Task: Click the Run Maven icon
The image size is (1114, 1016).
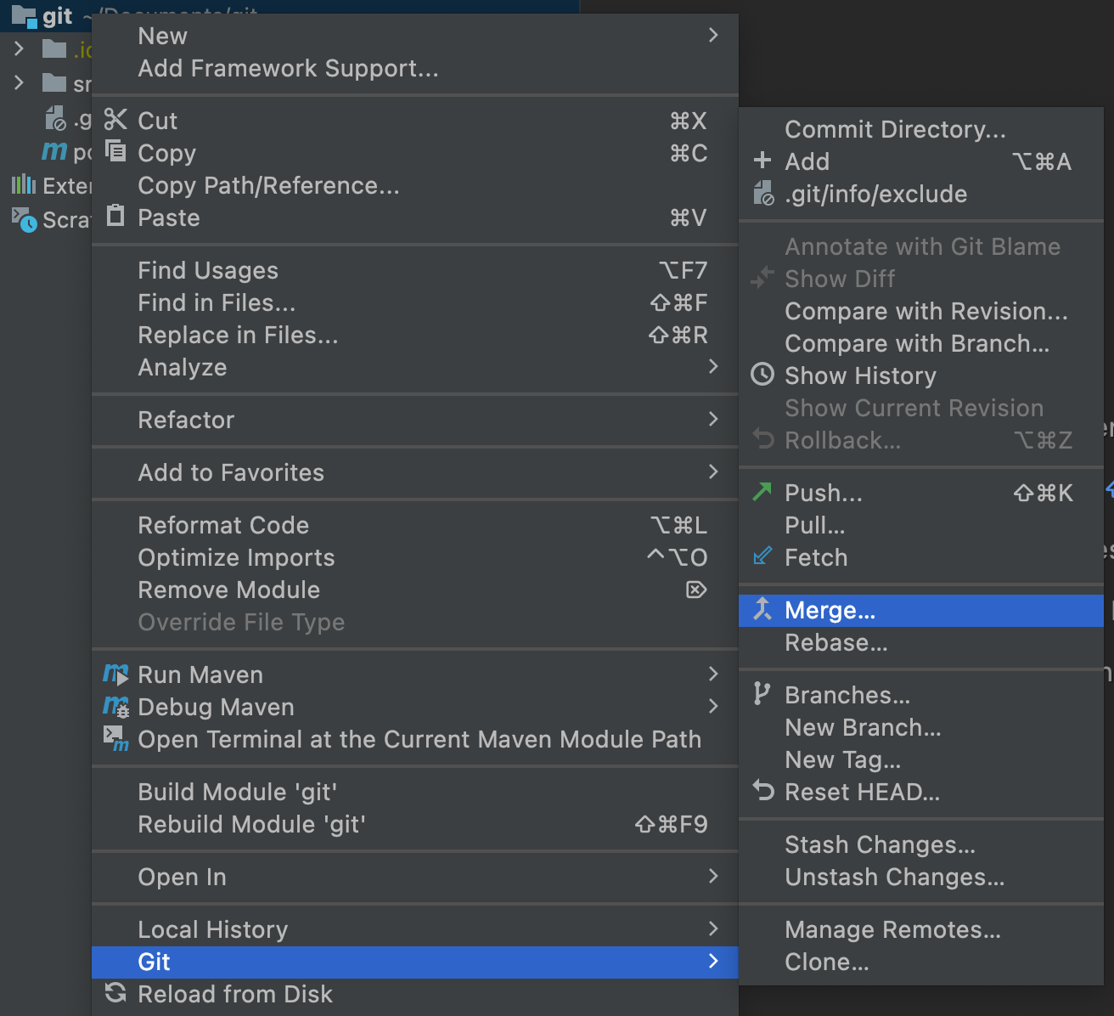Action: [115, 675]
